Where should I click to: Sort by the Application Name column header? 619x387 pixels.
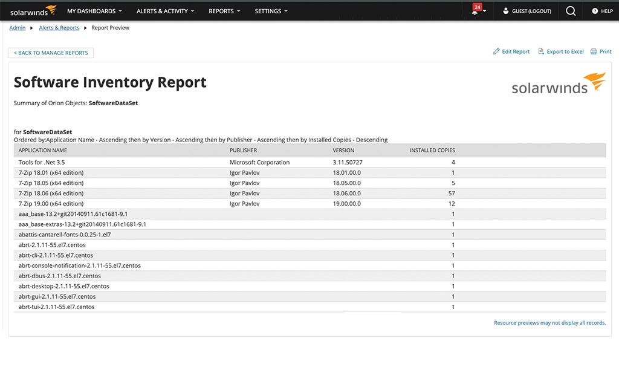coord(44,150)
